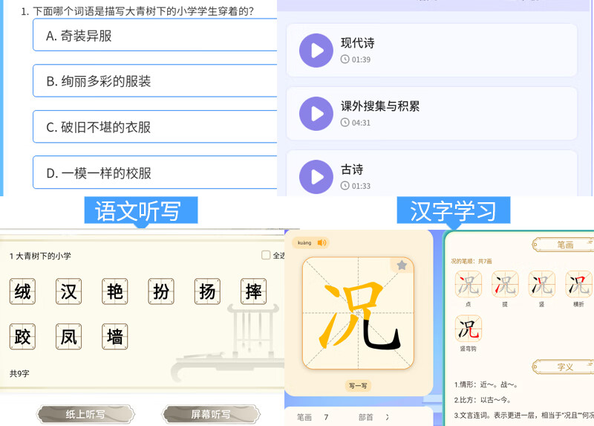Click the 纸上听写 button
The image size is (594, 426).
[x=85, y=414]
